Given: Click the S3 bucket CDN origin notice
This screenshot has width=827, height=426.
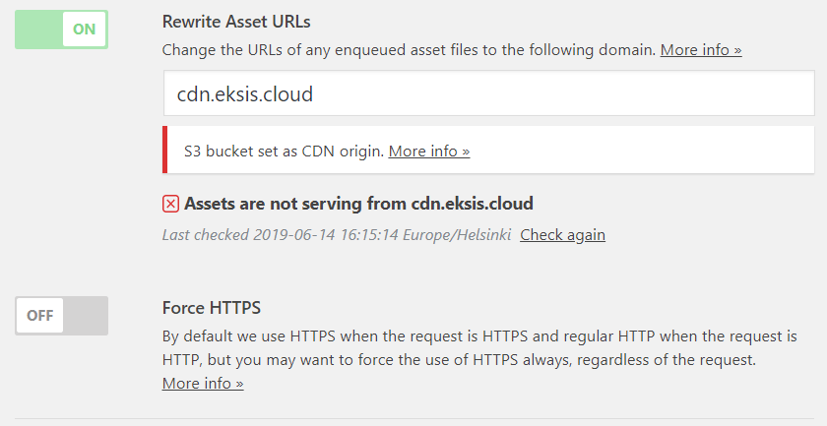Looking at the screenshot, I should [x=286, y=152].
